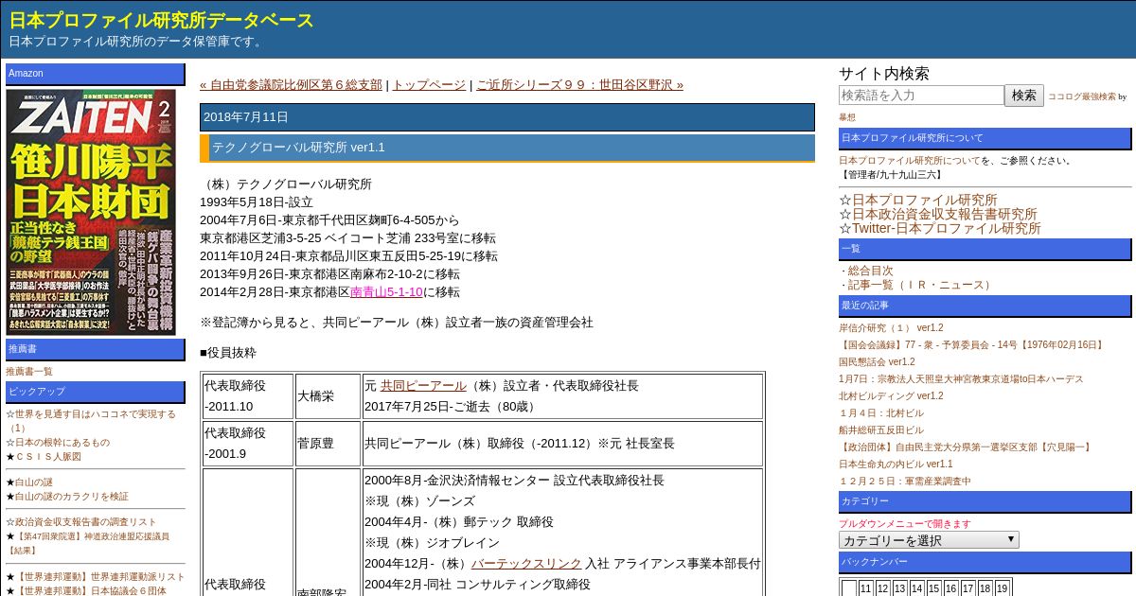Open the トップページ link
The height and width of the screenshot is (596, 1136).
(x=429, y=84)
